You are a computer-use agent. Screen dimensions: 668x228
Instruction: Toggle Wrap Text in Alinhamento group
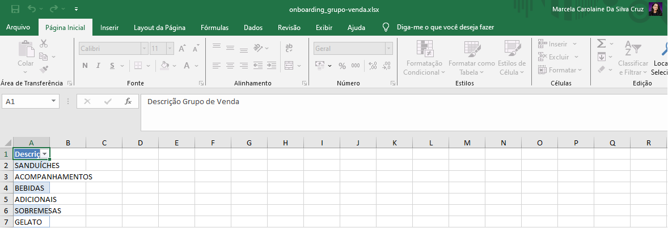pos(289,49)
